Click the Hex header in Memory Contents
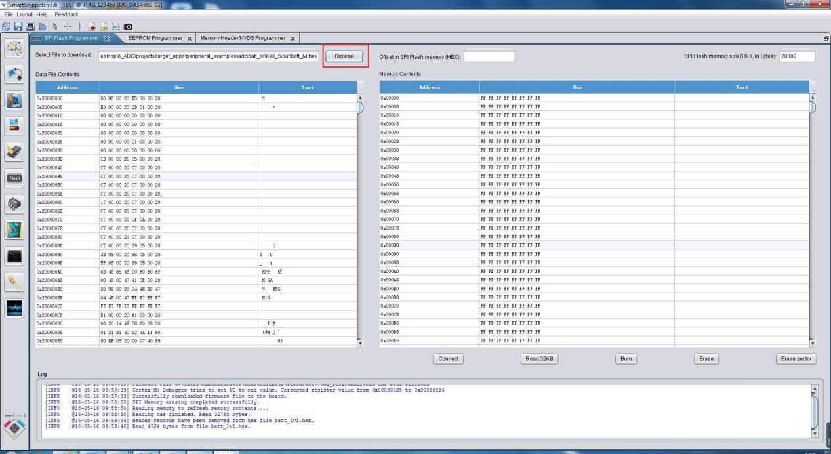 [x=577, y=87]
